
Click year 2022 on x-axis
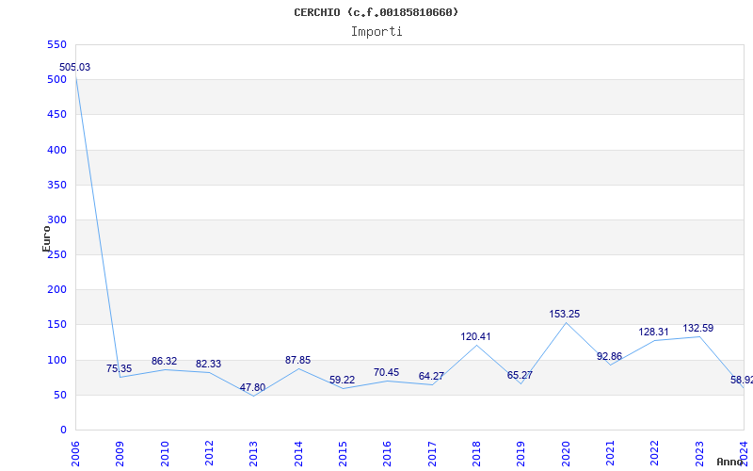point(654,453)
